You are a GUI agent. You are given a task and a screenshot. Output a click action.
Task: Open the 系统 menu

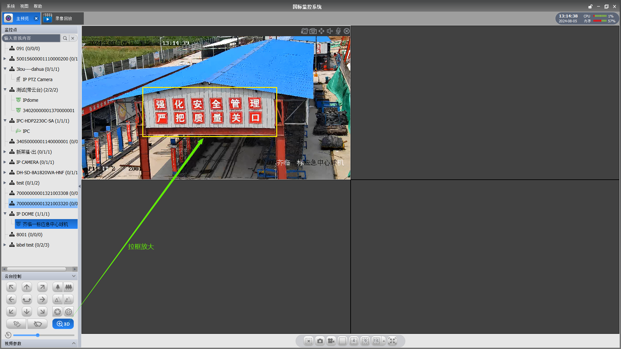(x=11, y=6)
